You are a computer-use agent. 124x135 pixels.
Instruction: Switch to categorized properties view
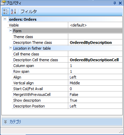coord(6,12)
